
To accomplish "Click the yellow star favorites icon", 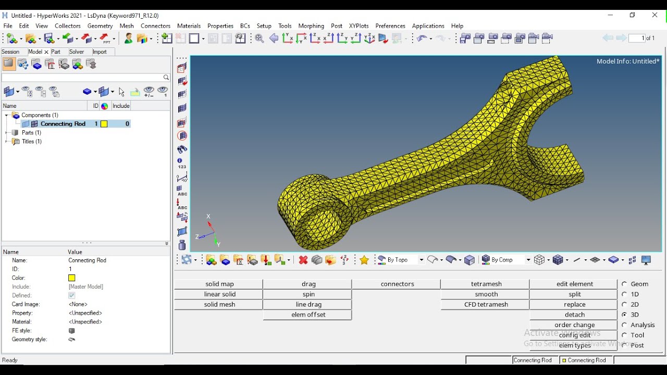I will 364,260.
